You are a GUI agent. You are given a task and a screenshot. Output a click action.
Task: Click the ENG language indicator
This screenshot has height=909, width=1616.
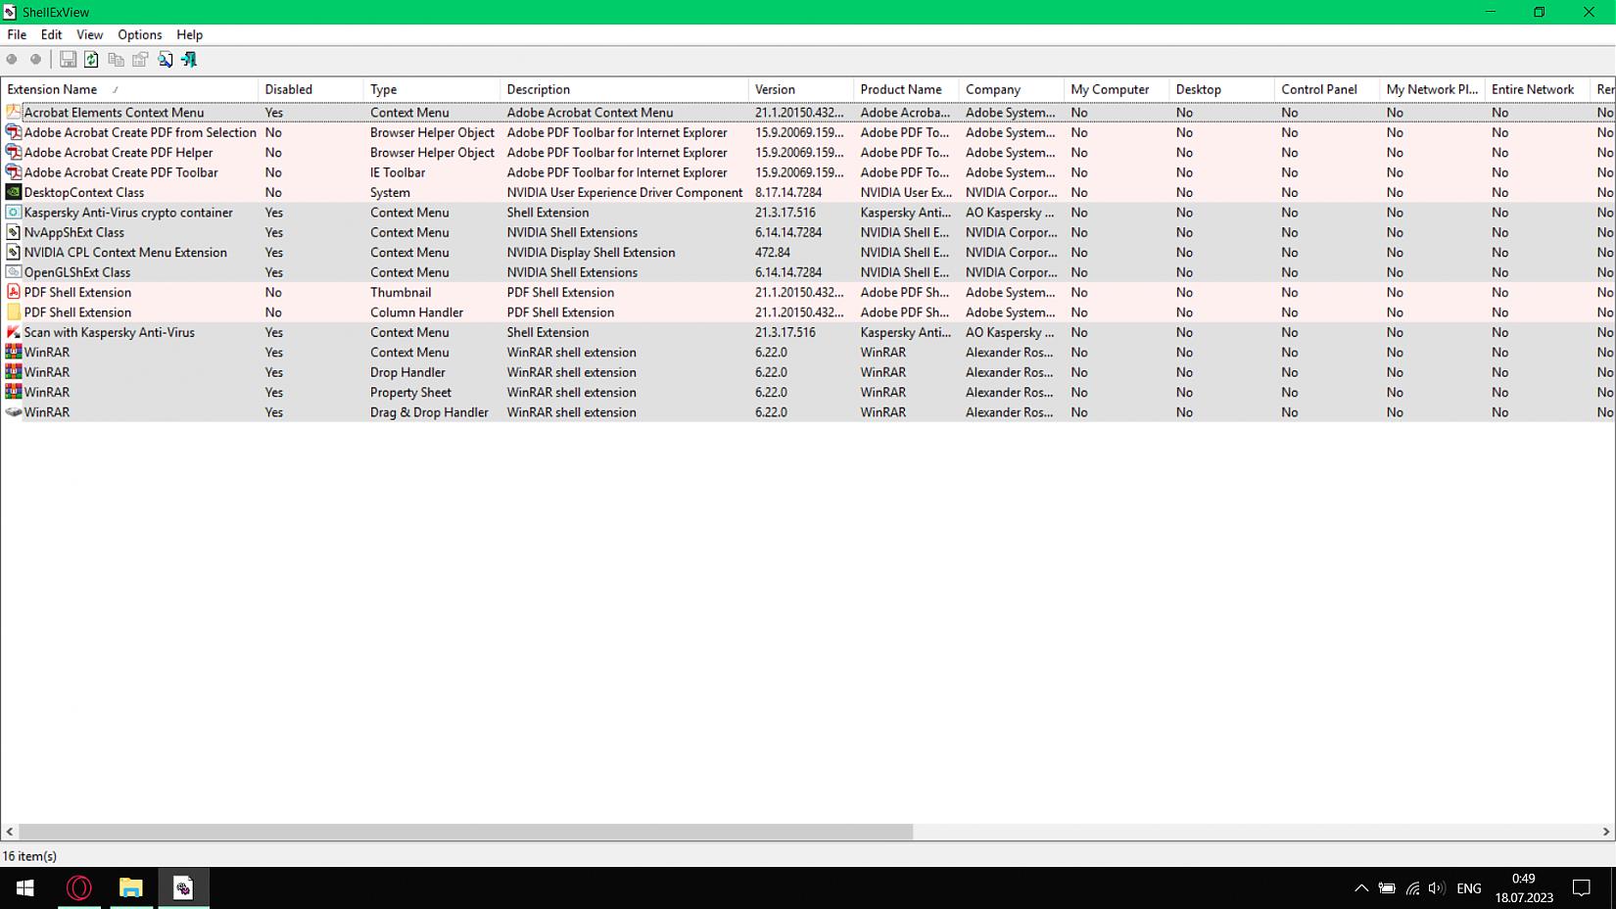[1469, 888]
